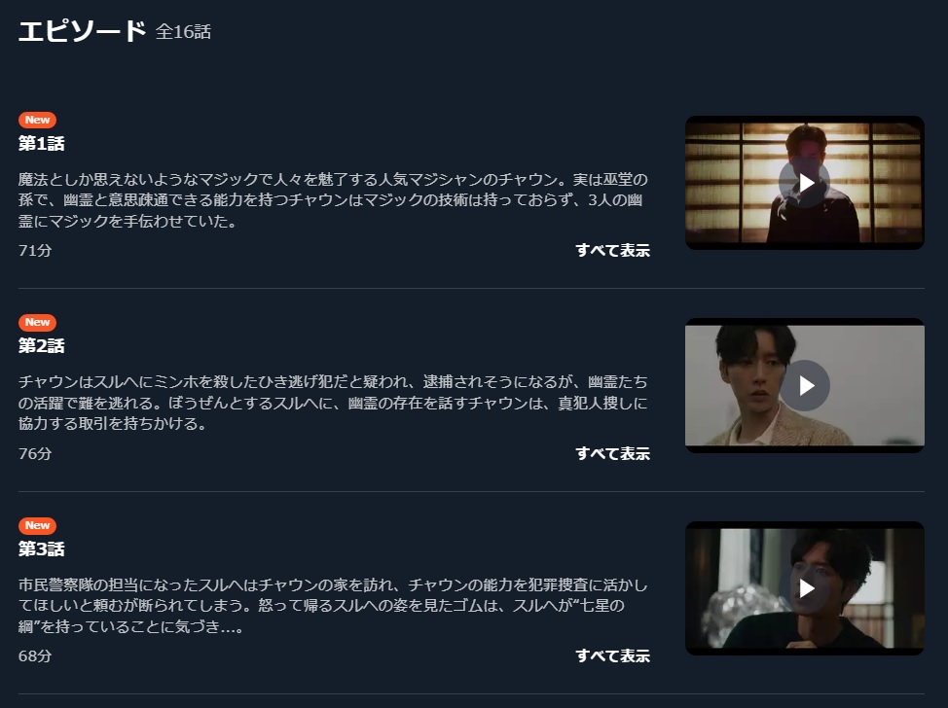
Task: Expand episode 3 description with すべて表示
Action: click(612, 655)
